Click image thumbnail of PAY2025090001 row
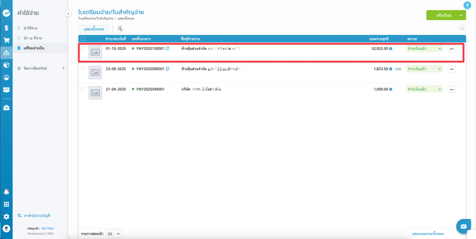Image resolution: width=476 pixels, height=239 pixels. [x=95, y=73]
